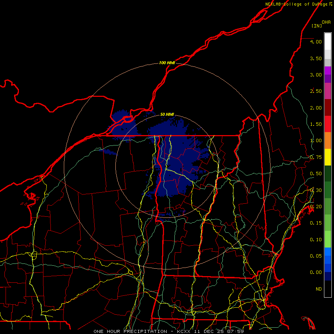Click the [IN] units label
This screenshot has width=334, height=334.
[317, 26]
